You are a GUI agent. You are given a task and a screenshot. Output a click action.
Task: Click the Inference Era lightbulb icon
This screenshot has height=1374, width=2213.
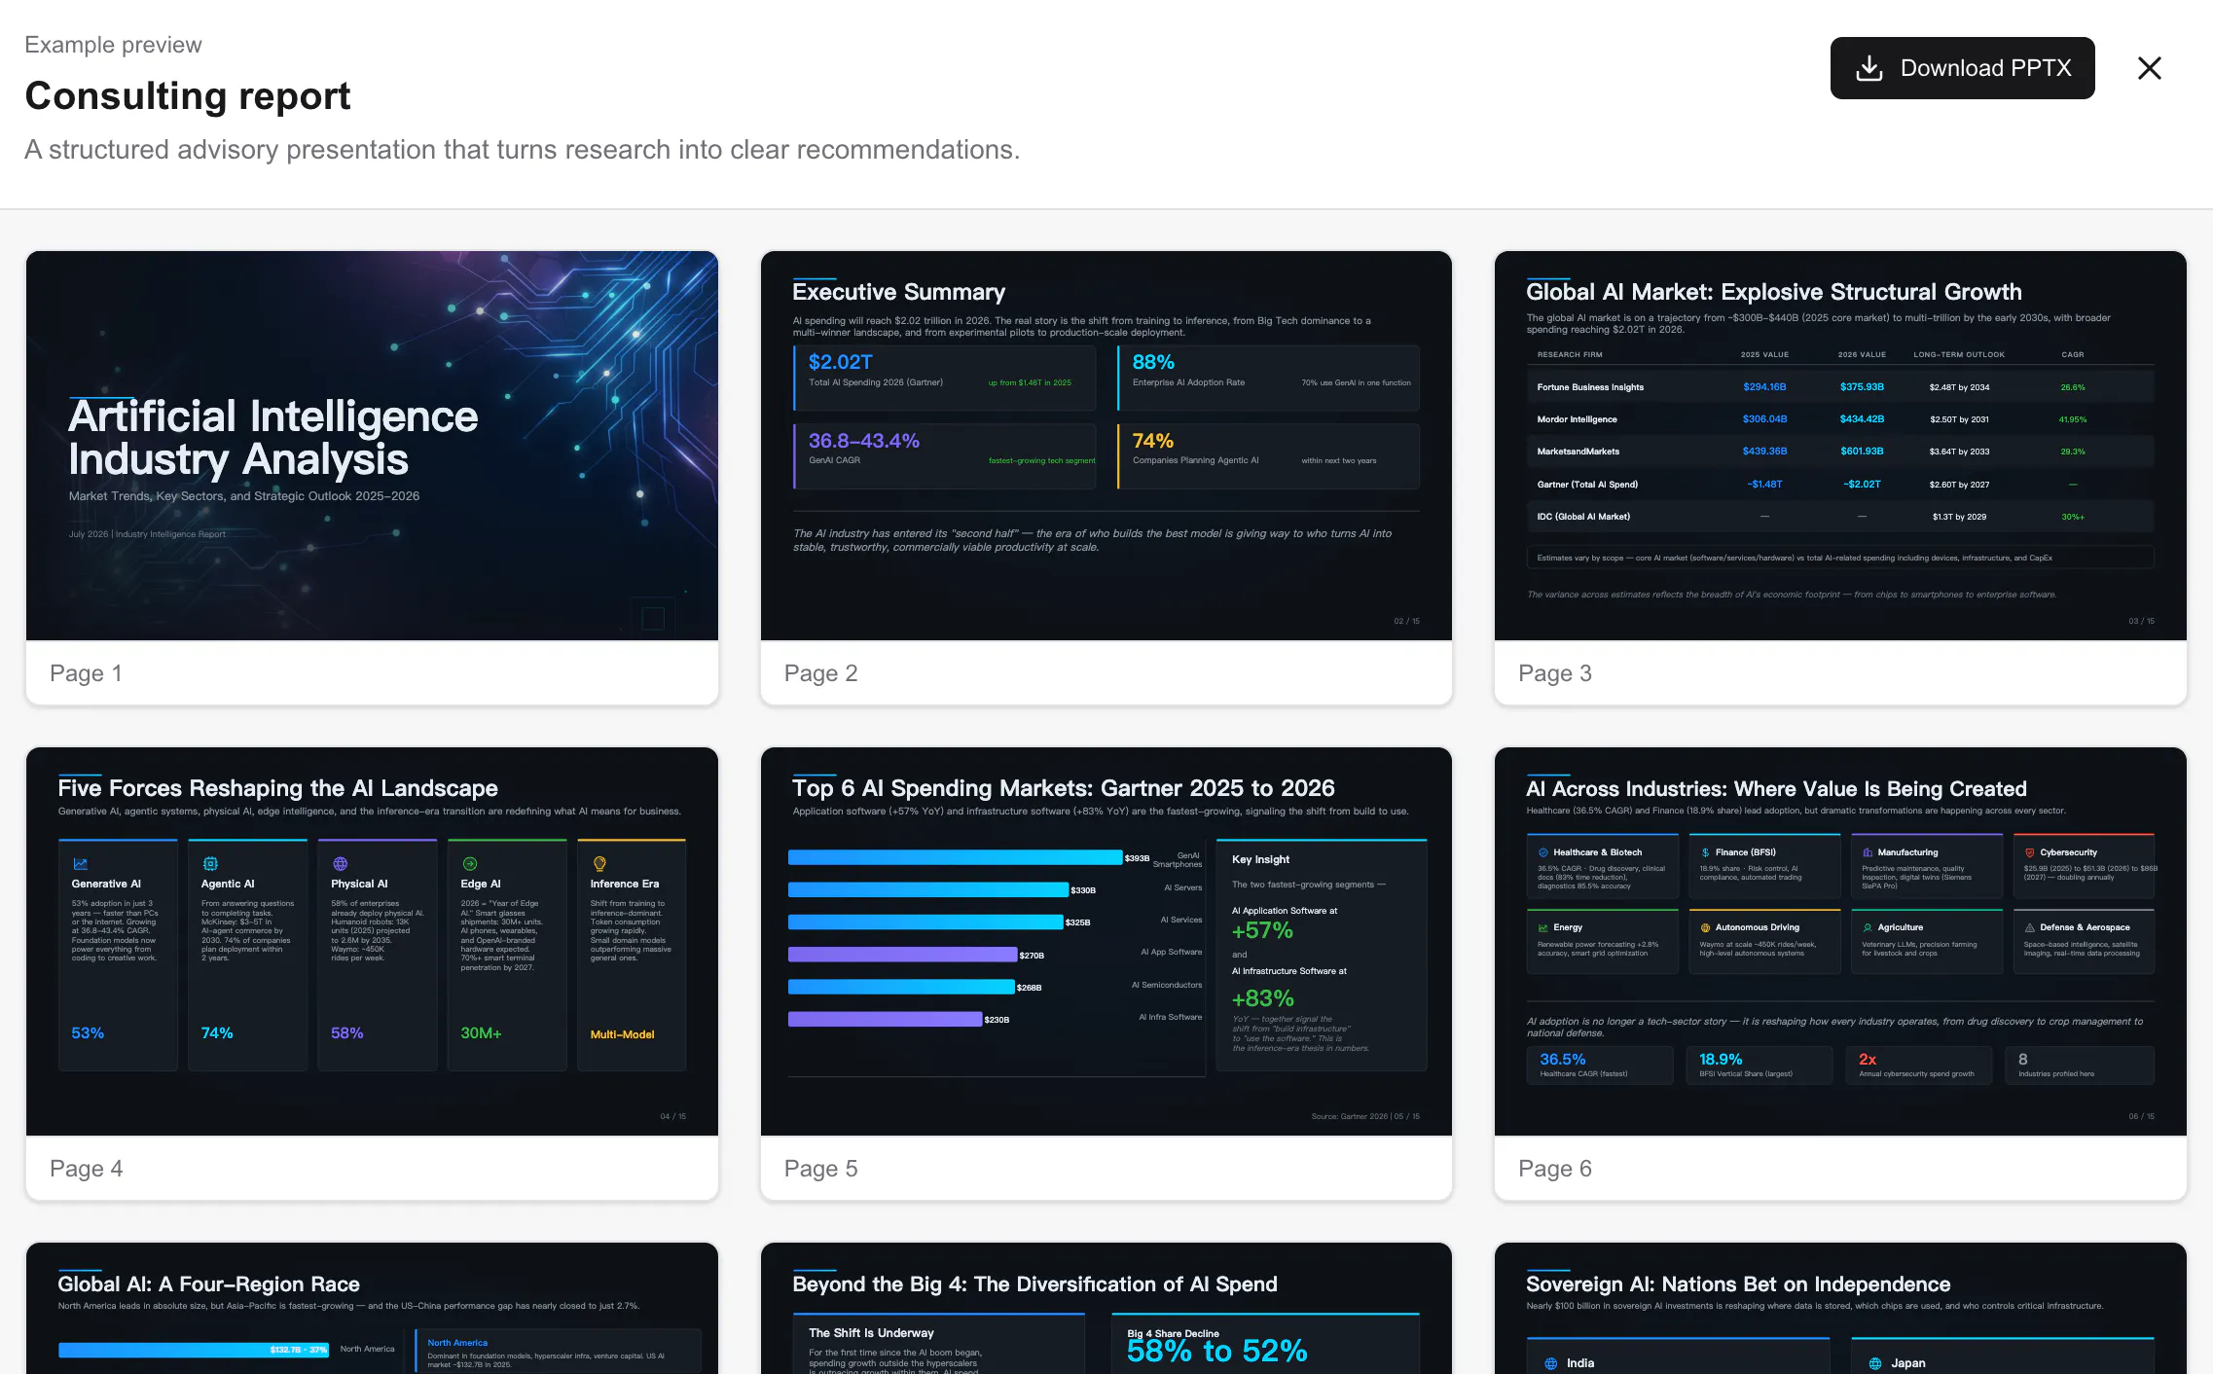[599, 863]
